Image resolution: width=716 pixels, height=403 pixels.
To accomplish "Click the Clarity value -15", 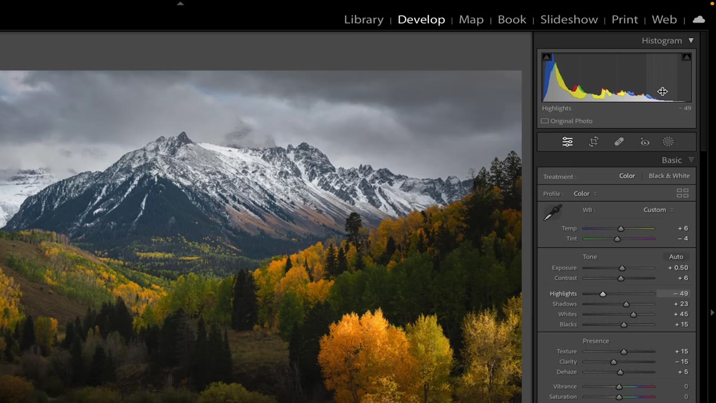I will point(681,361).
